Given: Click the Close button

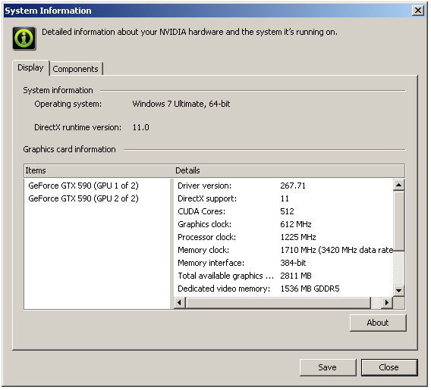Looking at the screenshot, I should (x=389, y=367).
